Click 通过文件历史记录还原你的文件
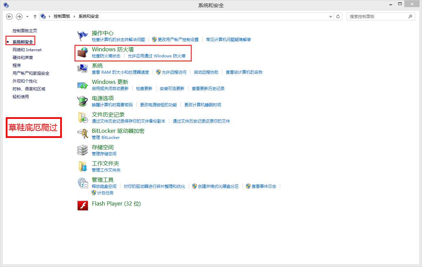 point(201,121)
